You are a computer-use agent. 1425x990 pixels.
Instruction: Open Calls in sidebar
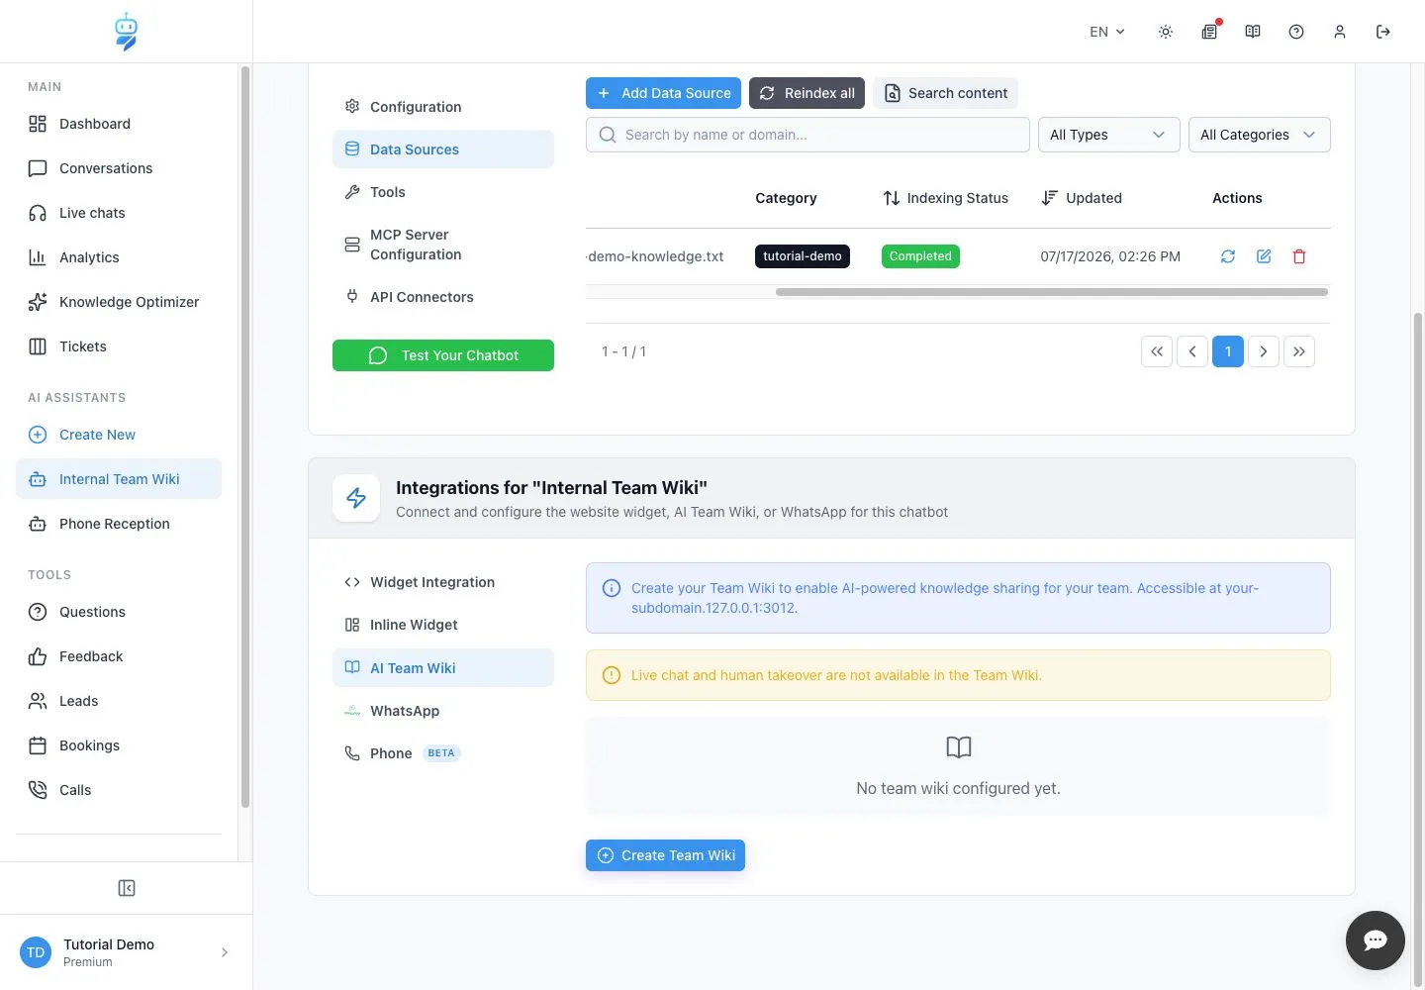[119, 790]
